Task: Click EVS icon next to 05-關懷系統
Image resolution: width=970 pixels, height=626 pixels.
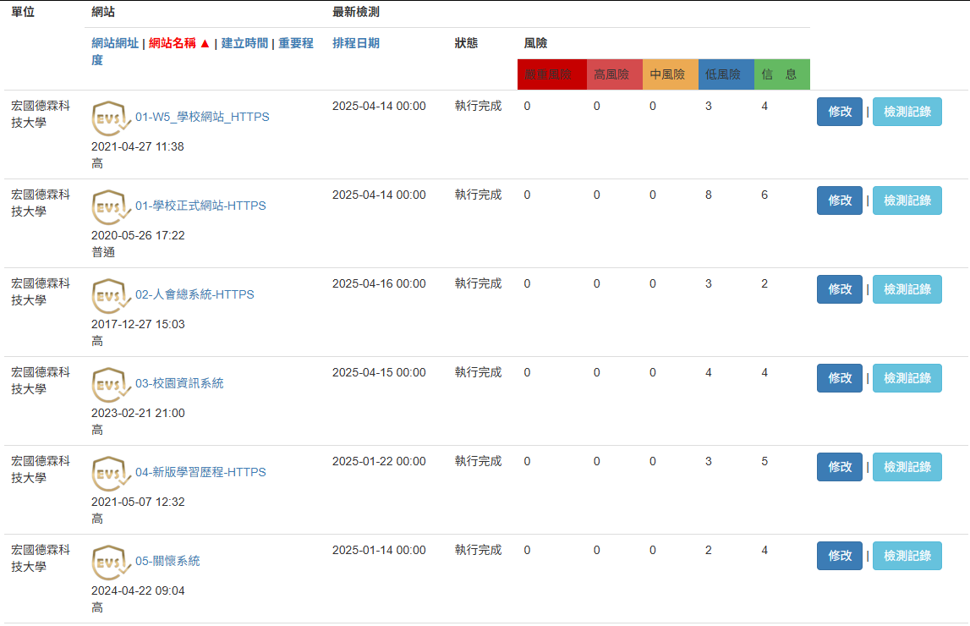Action: pos(112,562)
